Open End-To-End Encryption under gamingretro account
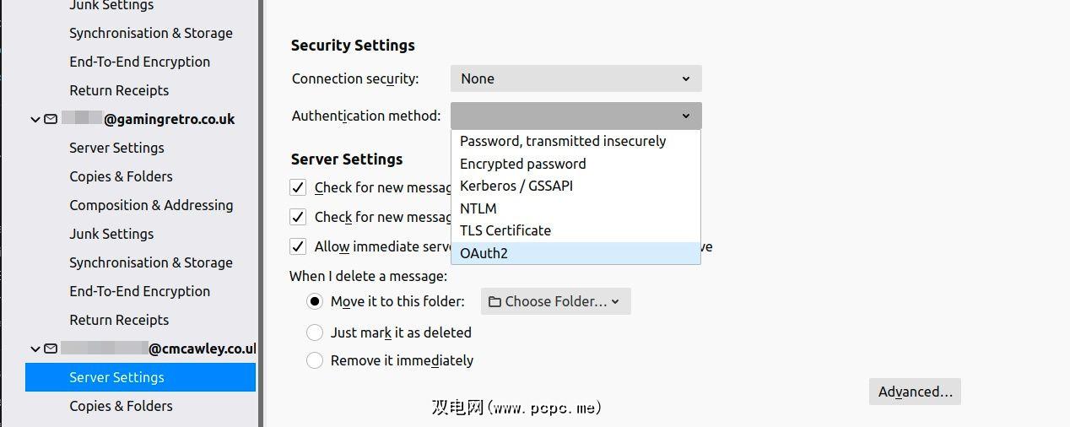Viewport: 1070px width, 427px height. pos(139,291)
